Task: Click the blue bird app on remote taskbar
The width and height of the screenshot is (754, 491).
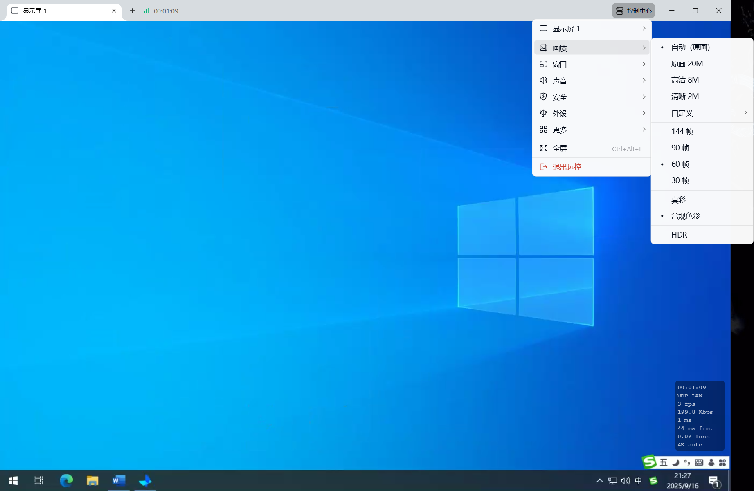Action: tap(145, 481)
